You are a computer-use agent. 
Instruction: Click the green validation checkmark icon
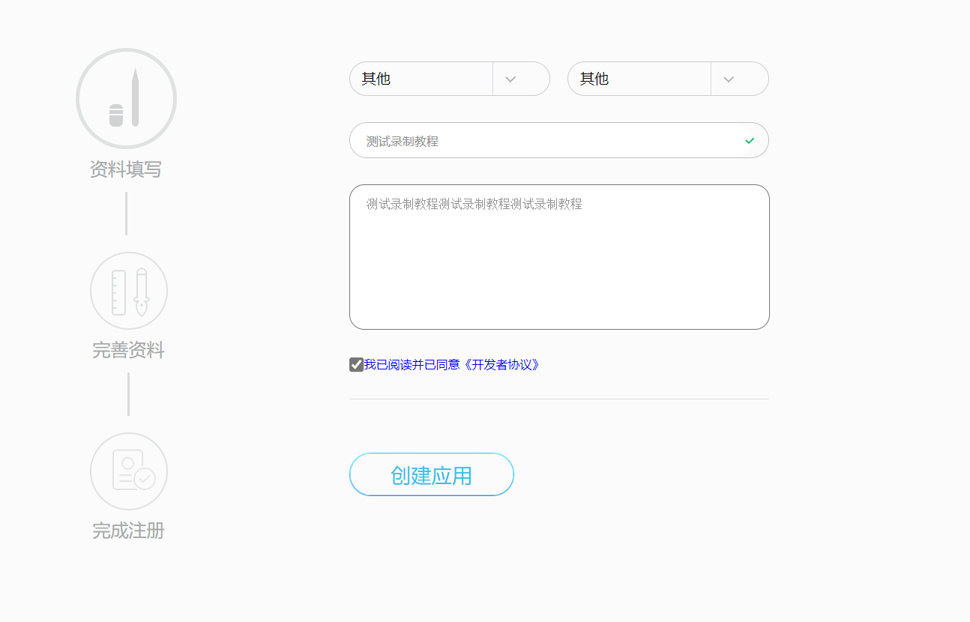pyautogui.click(x=750, y=141)
